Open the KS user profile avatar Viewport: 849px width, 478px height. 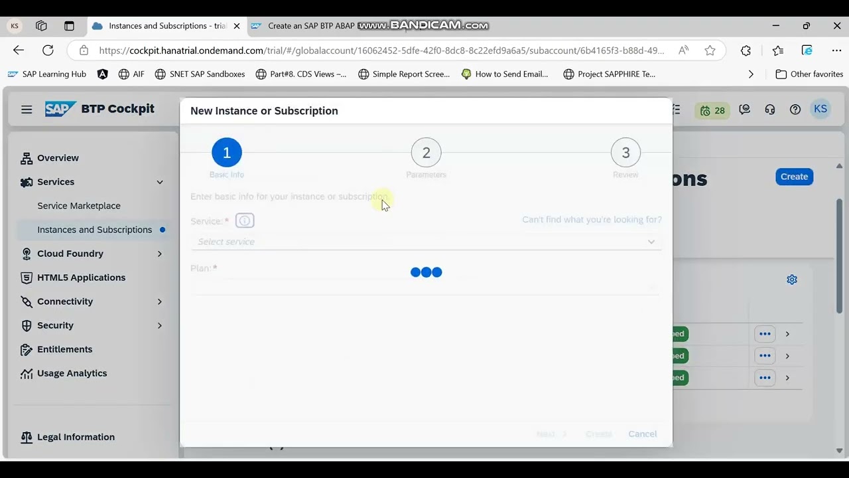820,110
